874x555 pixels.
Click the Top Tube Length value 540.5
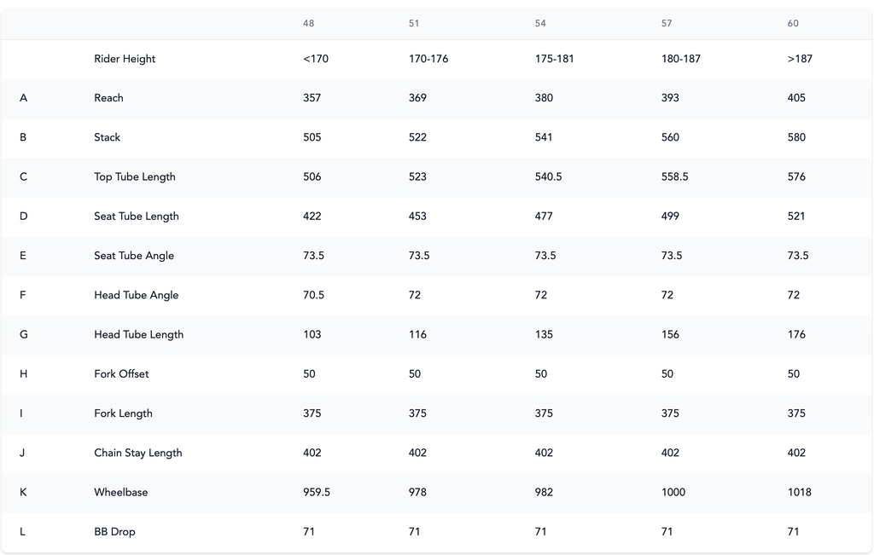pyautogui.click(x=548, y=177)
